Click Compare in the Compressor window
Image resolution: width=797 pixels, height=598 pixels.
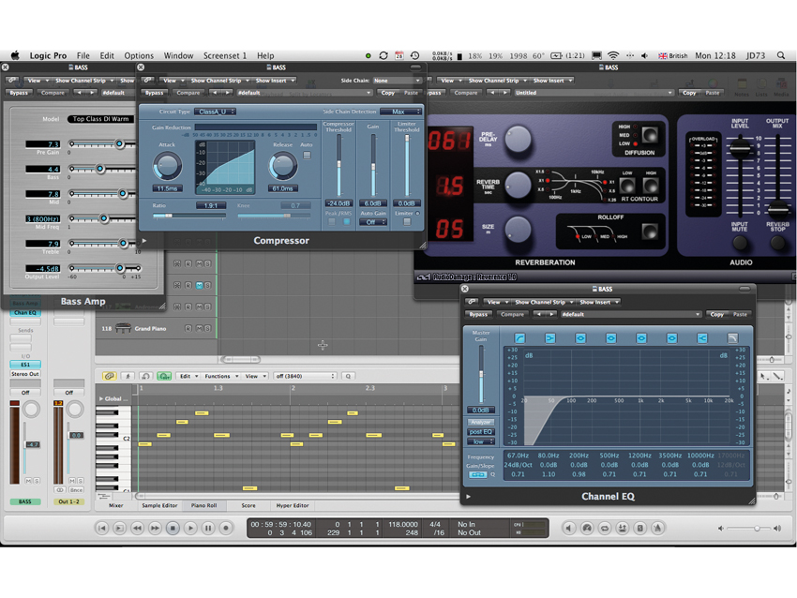point(188,93)
